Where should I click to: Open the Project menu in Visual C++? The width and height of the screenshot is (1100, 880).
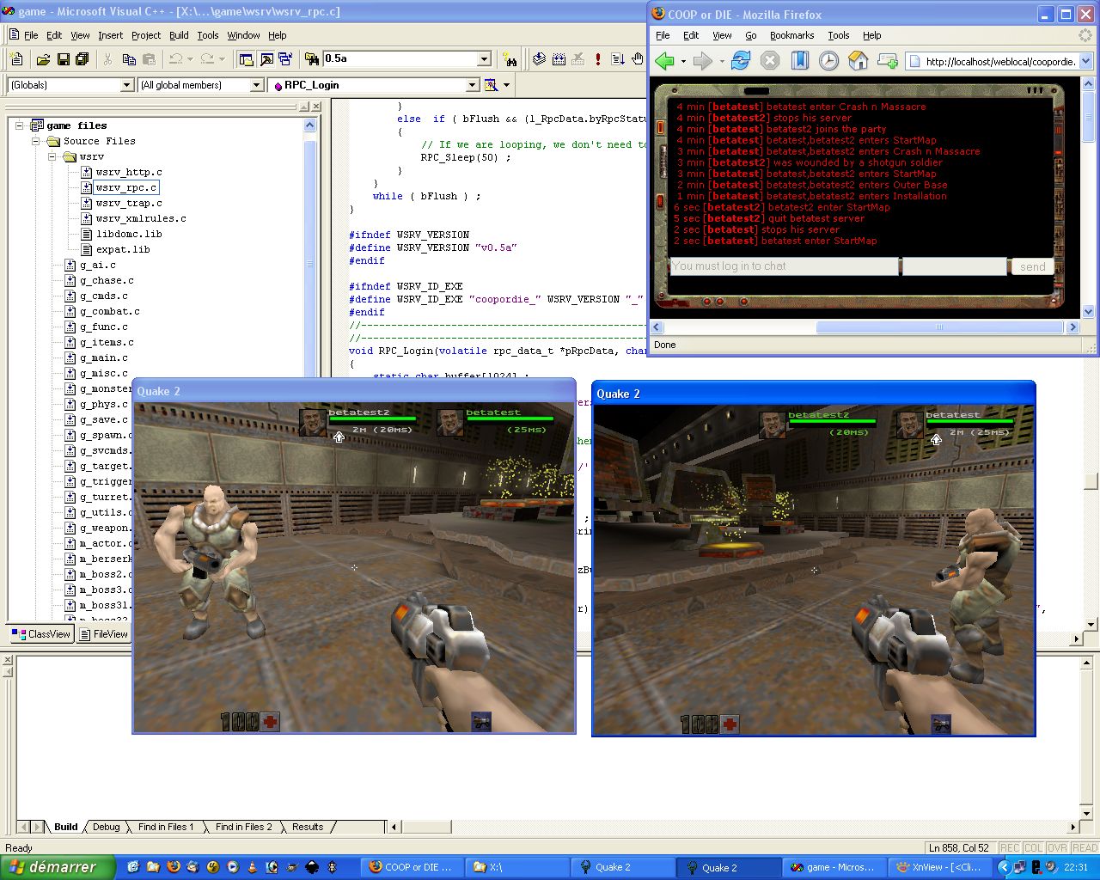(146, 35)
